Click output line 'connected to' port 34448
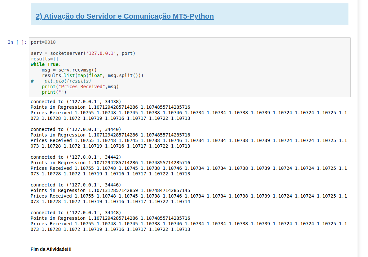368x257 pixels. tap(76, 213)
